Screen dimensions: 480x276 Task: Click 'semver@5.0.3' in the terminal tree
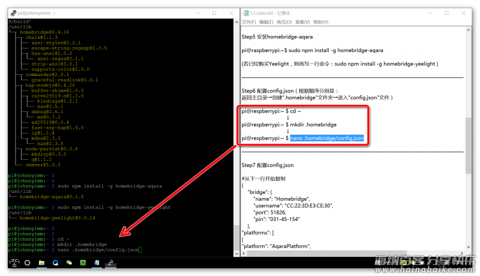43,165
